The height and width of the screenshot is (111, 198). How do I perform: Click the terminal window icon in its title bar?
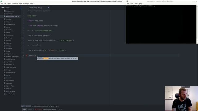click(x=127, y=1)
